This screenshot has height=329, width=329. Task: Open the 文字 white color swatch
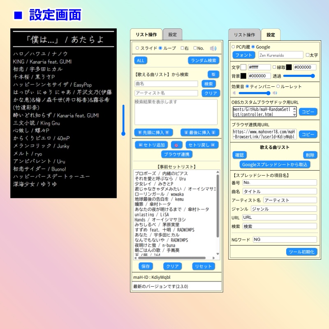click(x=243, y=67)
